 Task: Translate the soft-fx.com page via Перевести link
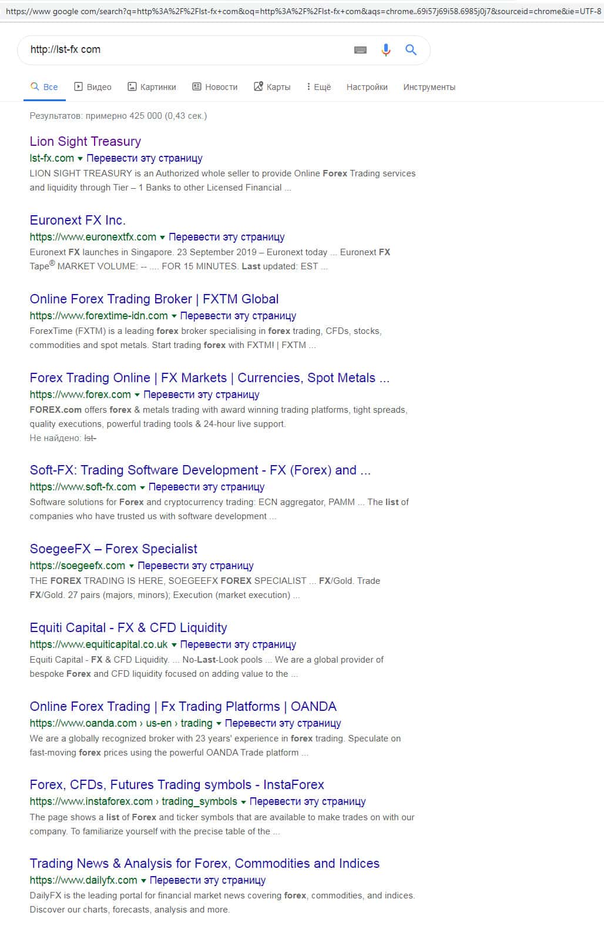click(x=206, y=487)
